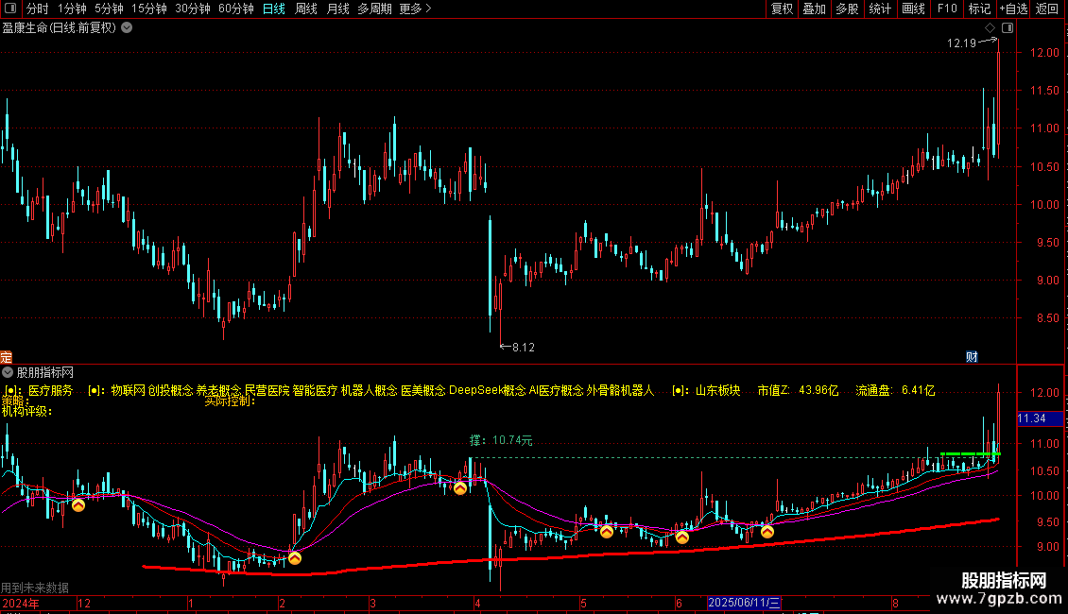The height and width of the screenshot is (614, 1068).
Task: Click the 标记 mark button
Action: pos(979,9)
